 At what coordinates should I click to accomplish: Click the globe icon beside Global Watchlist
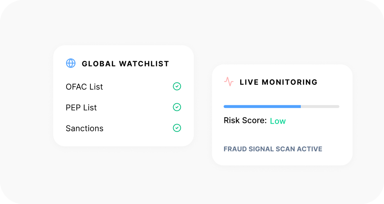coord(71,63)
